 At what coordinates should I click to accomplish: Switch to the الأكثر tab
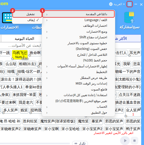tap(128, 39)
